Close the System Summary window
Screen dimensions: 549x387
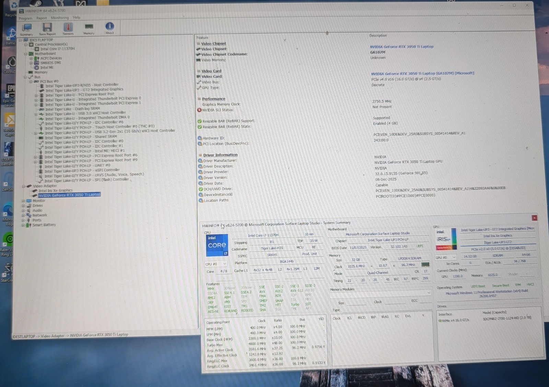click(x=534, y=218)
